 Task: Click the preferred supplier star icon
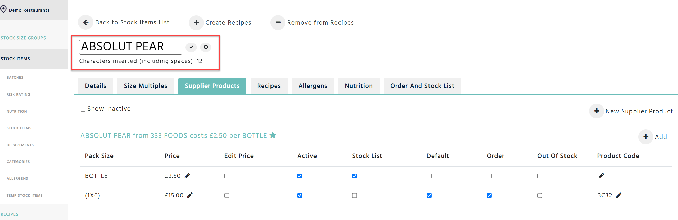[x=273, y=135]
